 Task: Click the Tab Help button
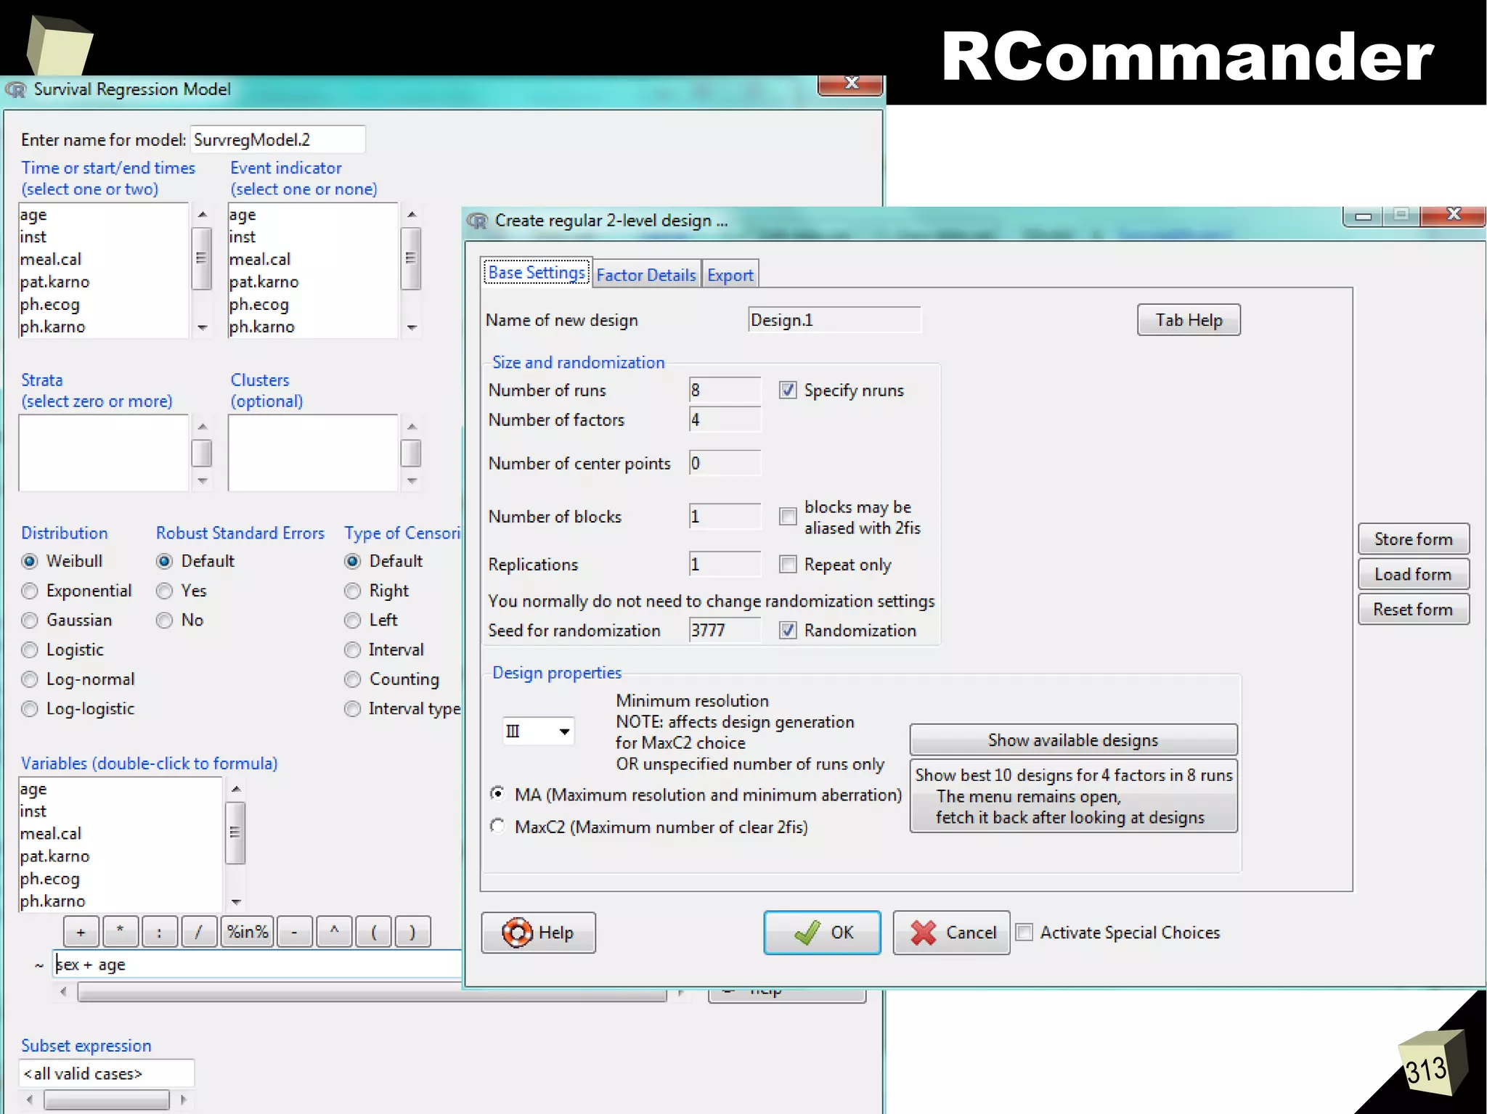click(x=1189, y=320)
